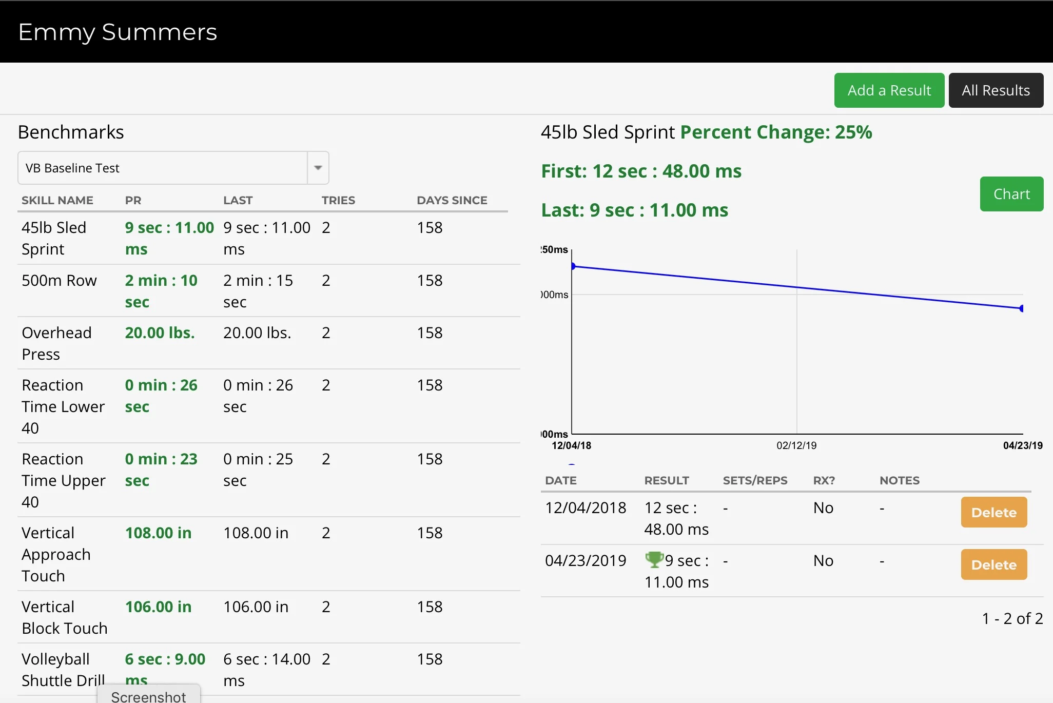This screenshot has height=703, width=1053.
Task: Select Reaction Time Lower 40 row
Action: point(63,406)
